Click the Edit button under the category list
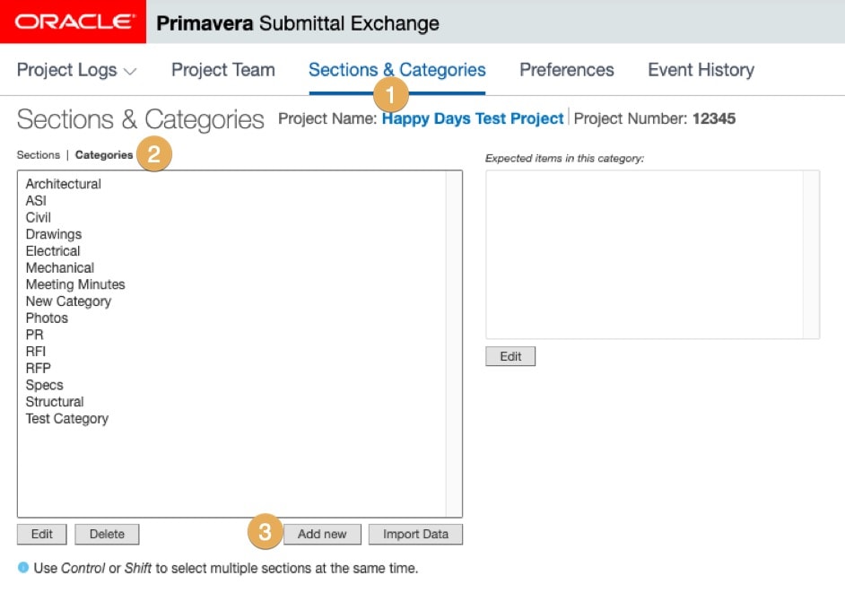845x593 pixels. 42,535
